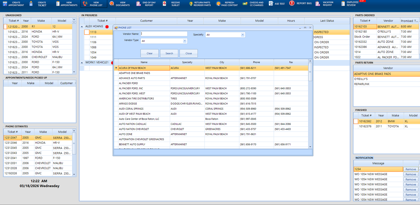The image size is (420, 205).
Task: Click in the Vendor Name field
Action: click(164, 34)
